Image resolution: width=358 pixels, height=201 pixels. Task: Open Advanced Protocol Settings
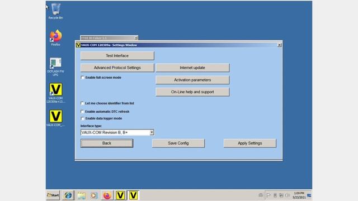click(117, 68)
